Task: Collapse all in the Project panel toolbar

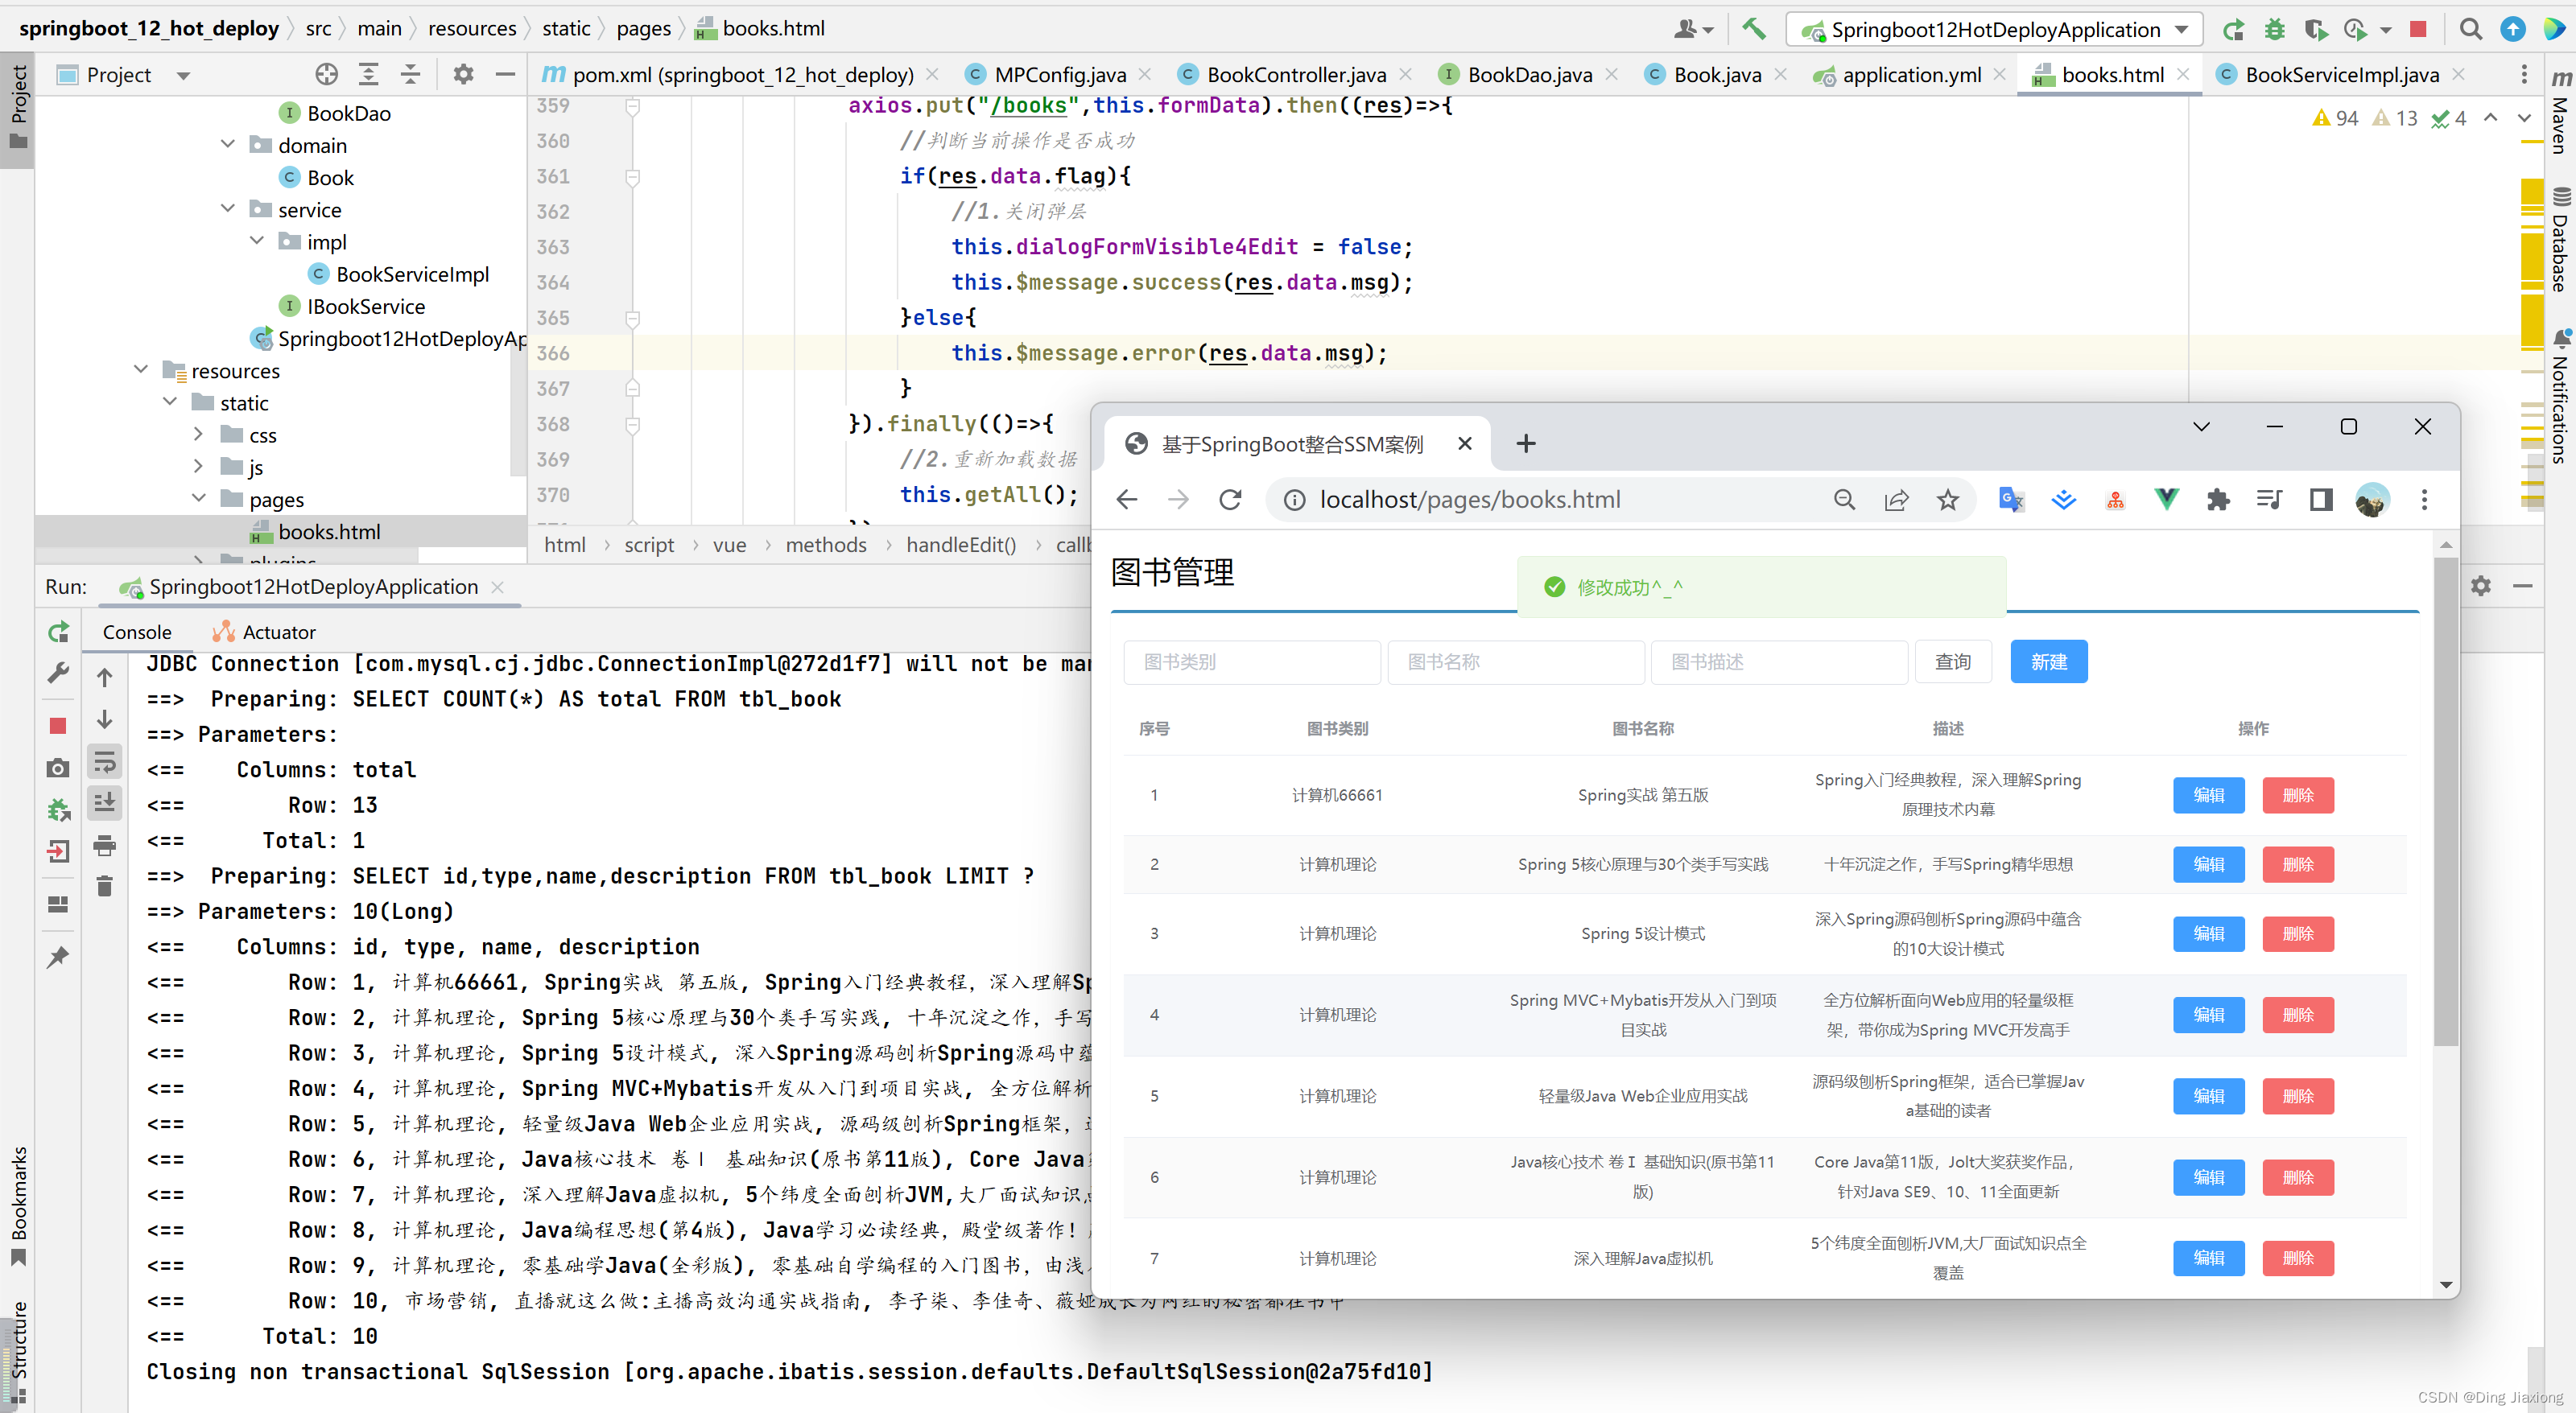Action: [410, 74]
